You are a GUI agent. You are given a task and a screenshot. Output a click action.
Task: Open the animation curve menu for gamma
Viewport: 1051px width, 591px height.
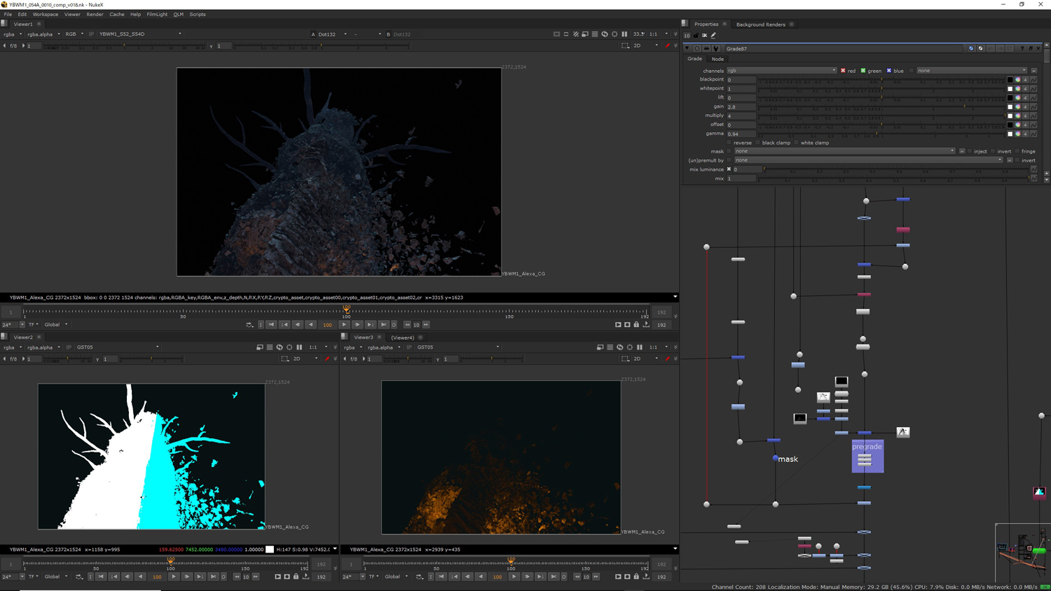pyautogui.click(x=1033, y=134)
